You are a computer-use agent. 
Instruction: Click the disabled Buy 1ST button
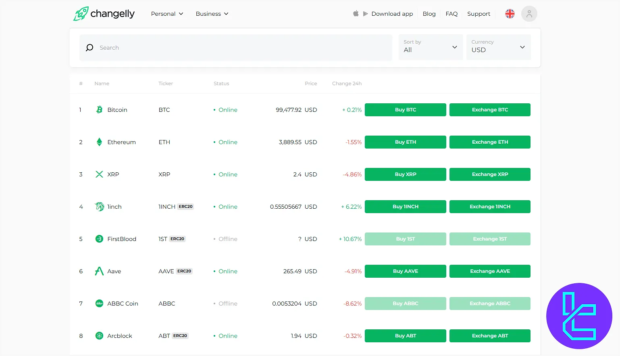tap(406, 239)
